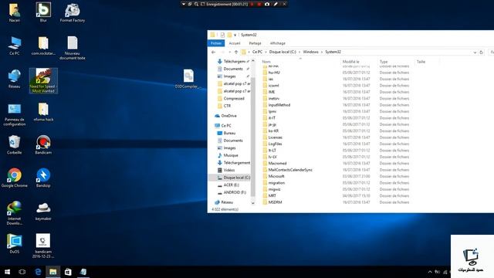
Task: Select the Corbeille recycle bin icon
Action: [14, 145]
